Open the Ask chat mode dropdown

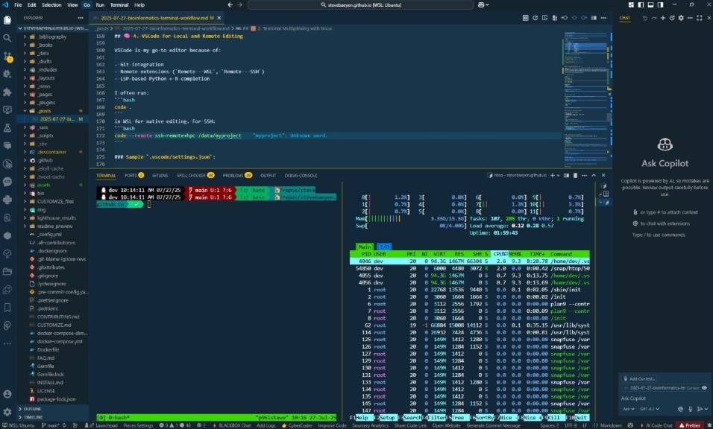629,409
